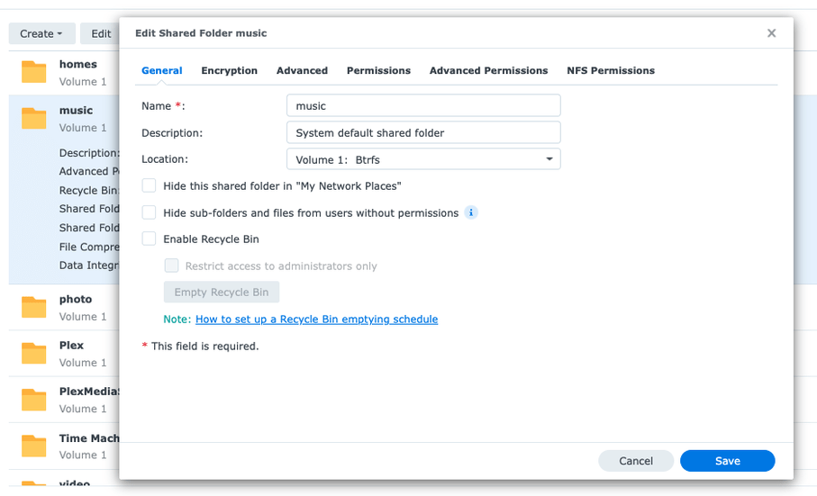Open the Recycle Bin emptying schedule link

point(316,320)
